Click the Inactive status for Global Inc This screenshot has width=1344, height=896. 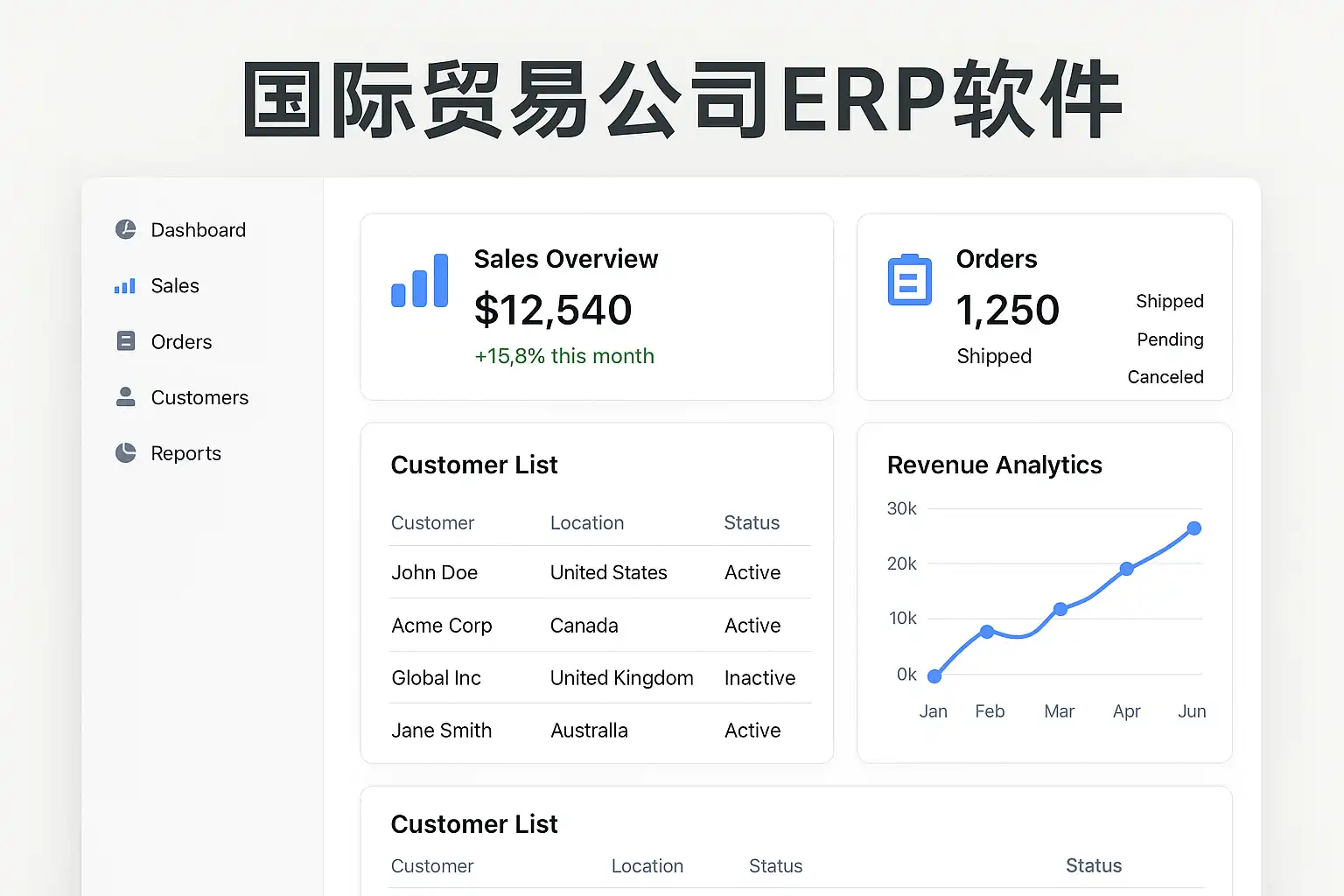pyautogui.click(x=759, y=678)
